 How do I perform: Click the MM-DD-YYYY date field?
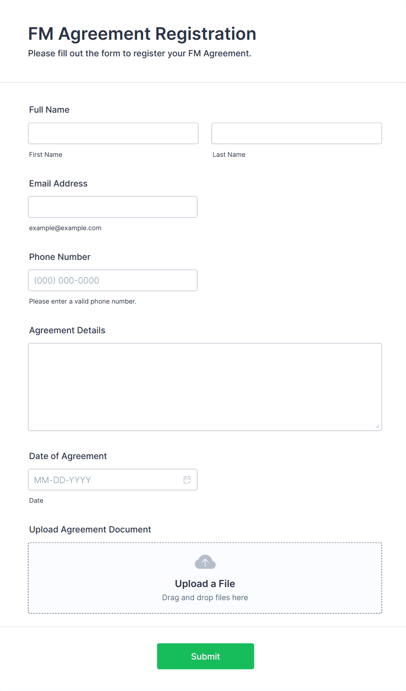113,480
